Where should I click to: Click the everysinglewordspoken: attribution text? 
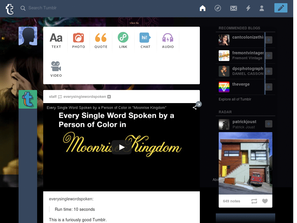(71, 199)
